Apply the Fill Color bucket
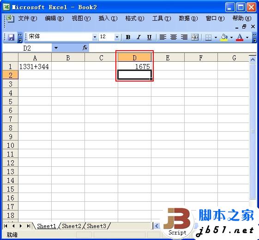Image resolution: width=259 pixels, height=240 pixels. coord(224,37)
